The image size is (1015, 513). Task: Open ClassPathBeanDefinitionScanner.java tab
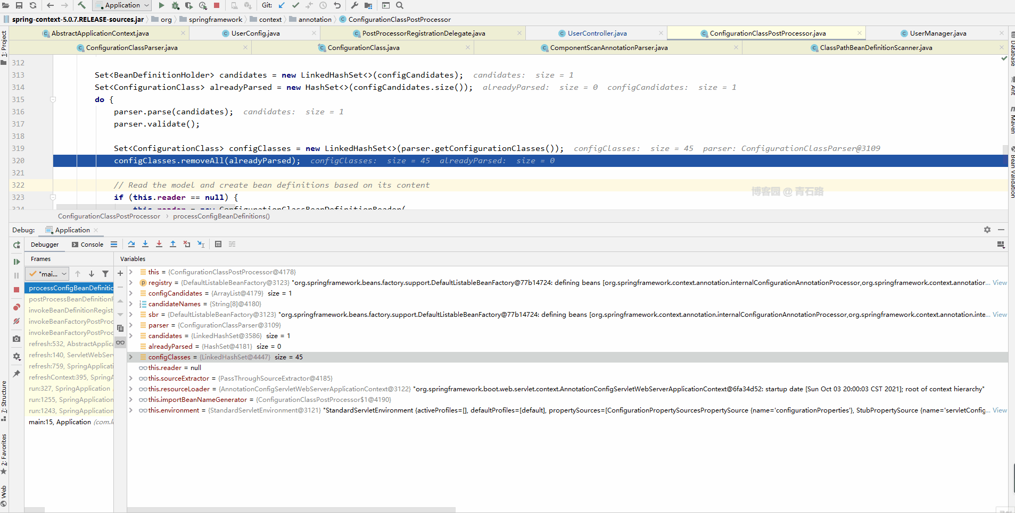[876, 47]
